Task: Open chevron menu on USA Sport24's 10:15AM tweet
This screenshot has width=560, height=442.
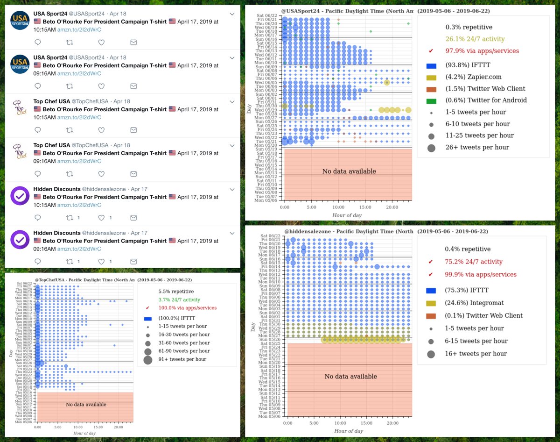Action: pos(232,14)
